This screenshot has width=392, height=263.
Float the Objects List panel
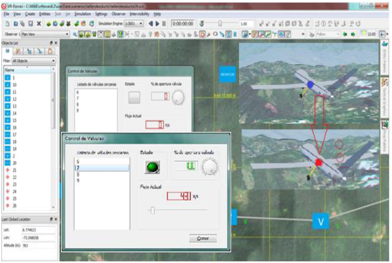pos(51,43)
